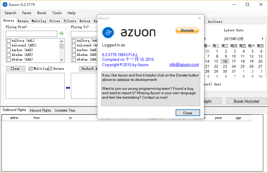Open the Inbound Flights tab
Viewport: 268px width, 173px height.
(40, 110)
